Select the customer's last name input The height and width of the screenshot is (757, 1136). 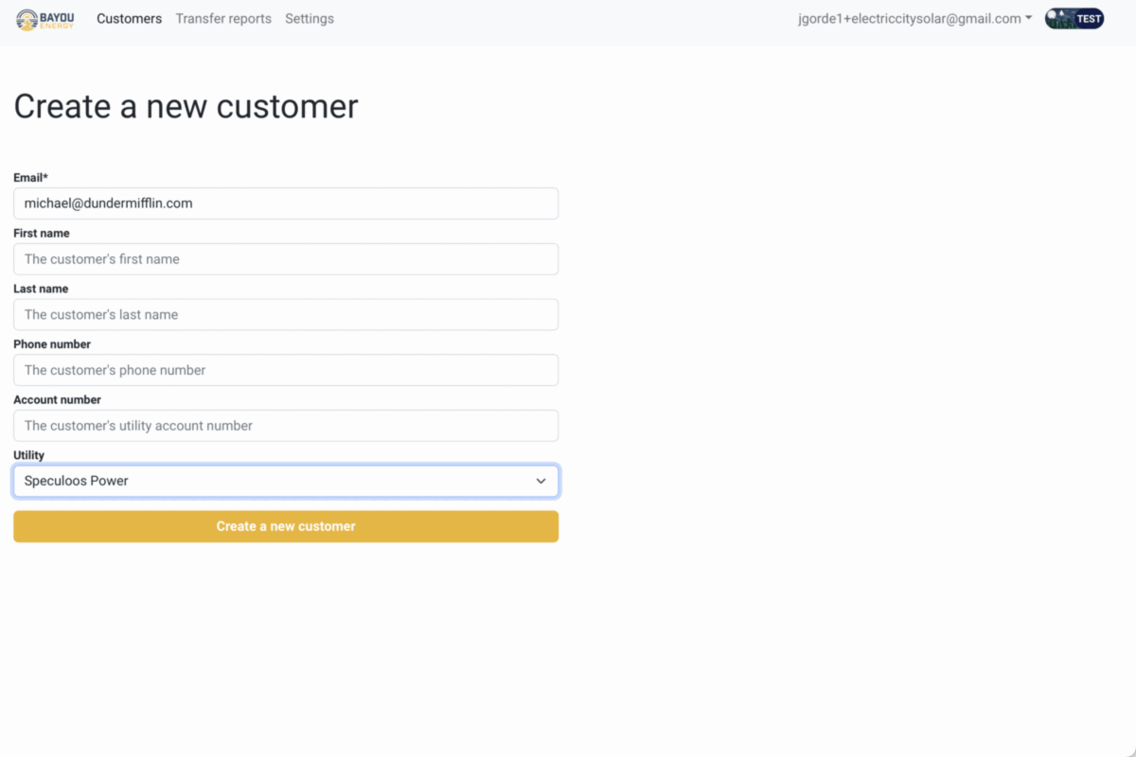[x=285, y=314]
